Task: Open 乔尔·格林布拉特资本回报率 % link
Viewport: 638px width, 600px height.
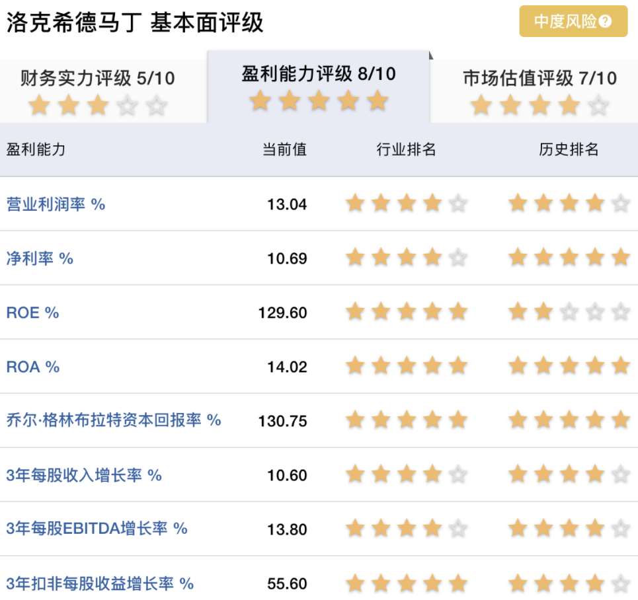Action: [x=114, y=420]
